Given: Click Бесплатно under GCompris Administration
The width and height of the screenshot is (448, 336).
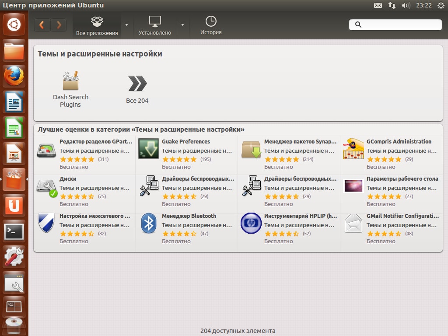Looking at the screenshot, I should click(381, 167).
